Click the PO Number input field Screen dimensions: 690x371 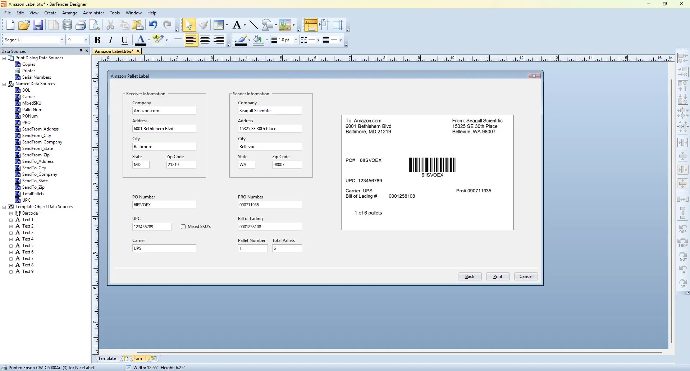(164, 205)
